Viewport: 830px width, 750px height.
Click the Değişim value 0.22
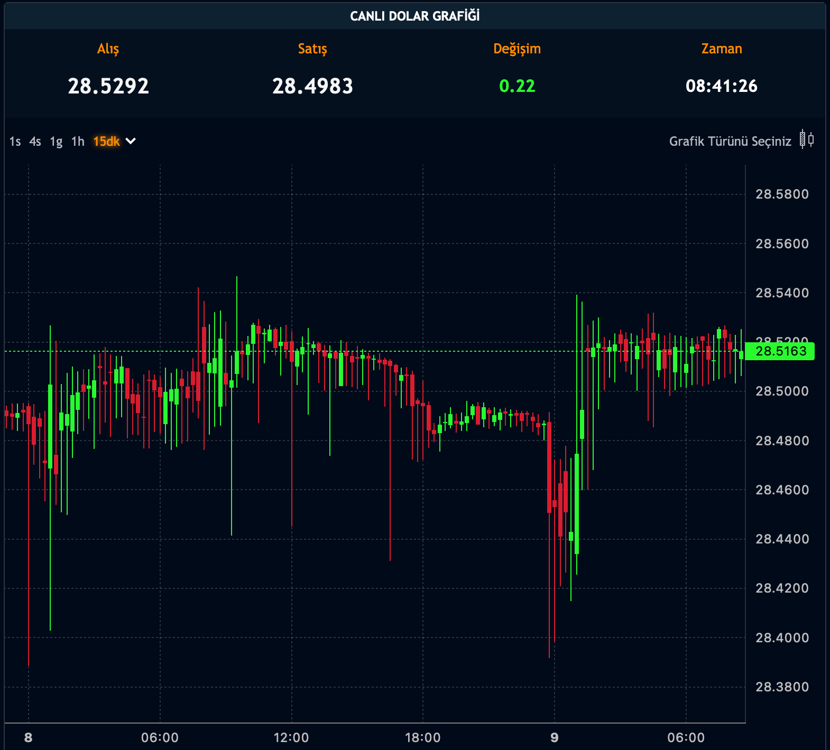(x=517, y=86)
